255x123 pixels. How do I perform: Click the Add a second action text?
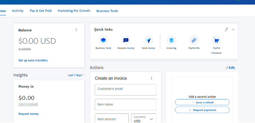pos(202,97)
